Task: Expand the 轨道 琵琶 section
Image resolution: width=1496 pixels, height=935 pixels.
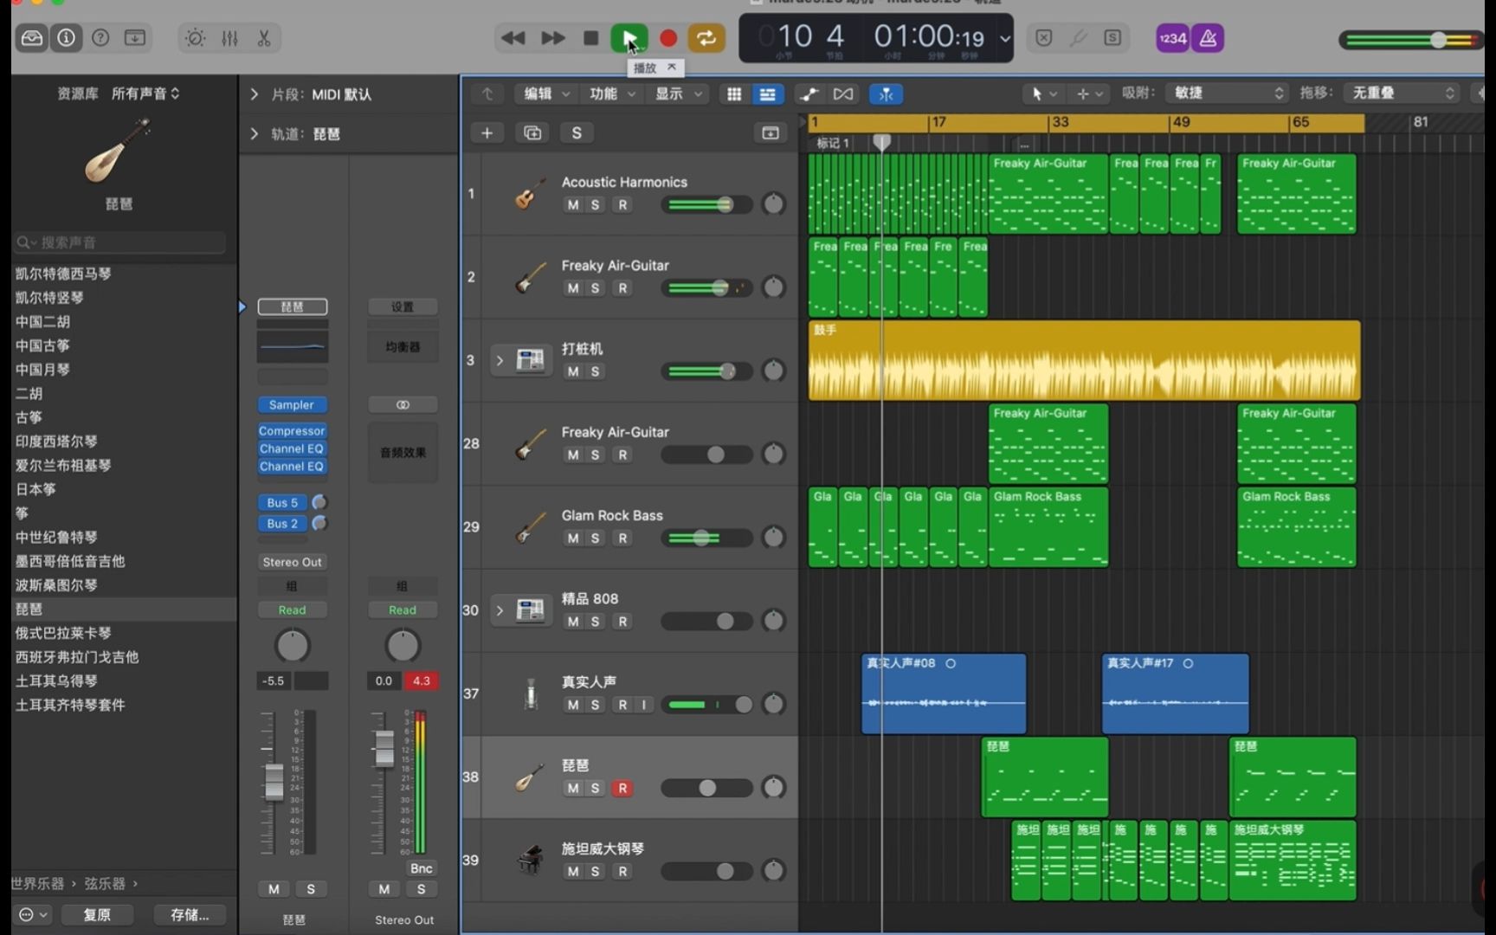Action: pos(254,134)
